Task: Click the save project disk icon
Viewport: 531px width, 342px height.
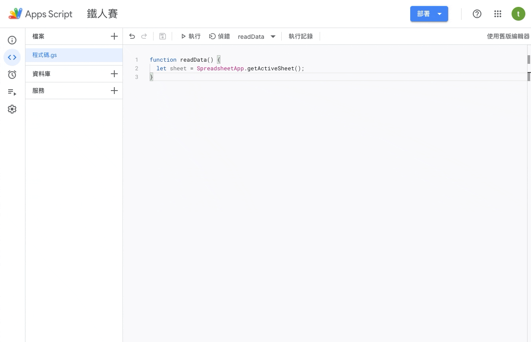Action: click(163, 37)
